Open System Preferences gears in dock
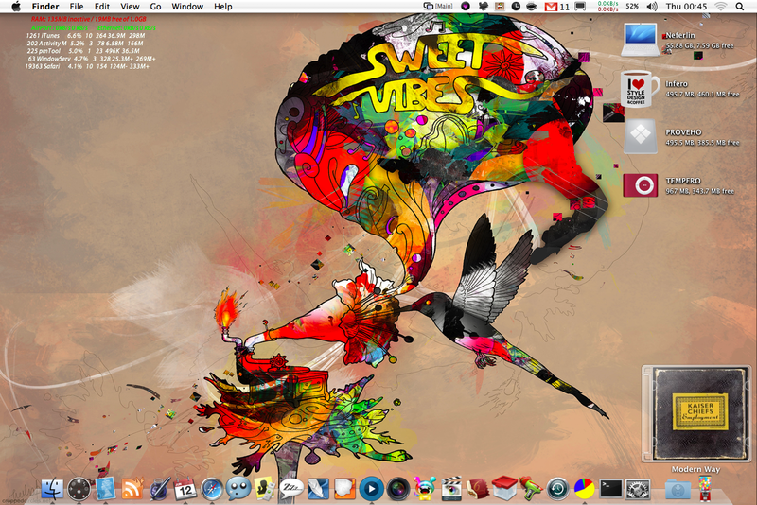The image size is (757, 505). (x=638, y=489)
